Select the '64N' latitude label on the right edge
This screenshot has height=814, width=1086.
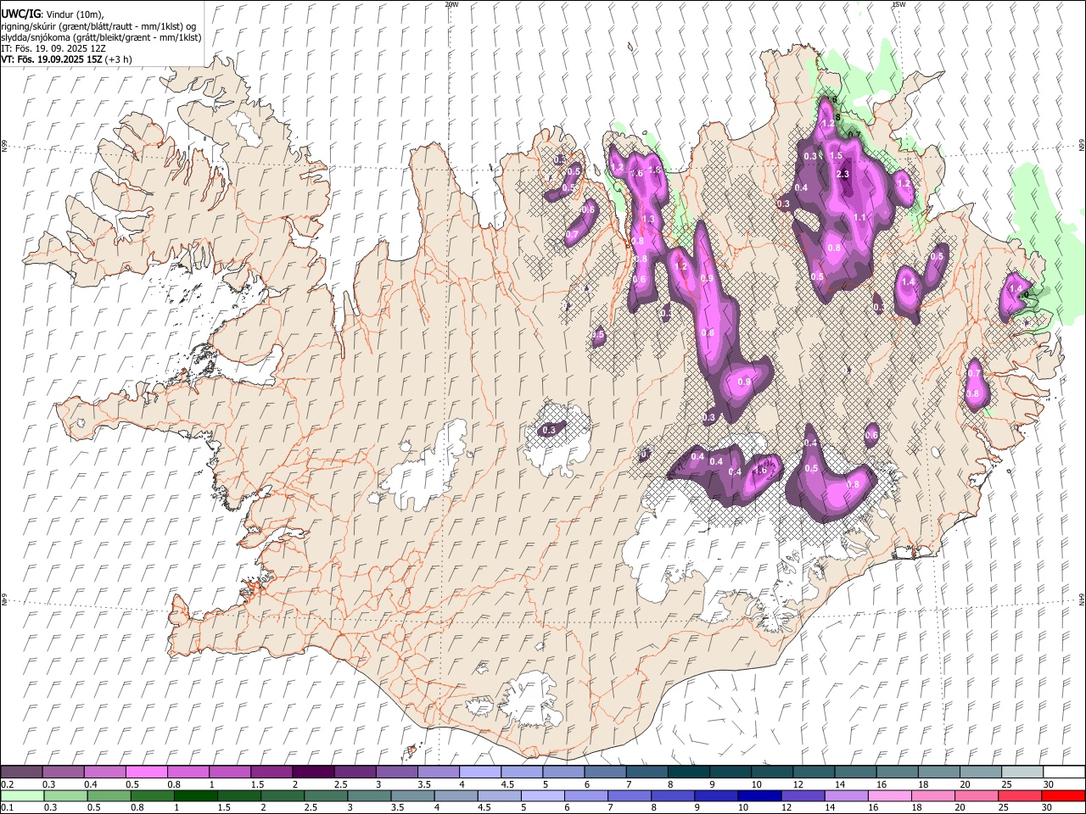point(1082,599)
